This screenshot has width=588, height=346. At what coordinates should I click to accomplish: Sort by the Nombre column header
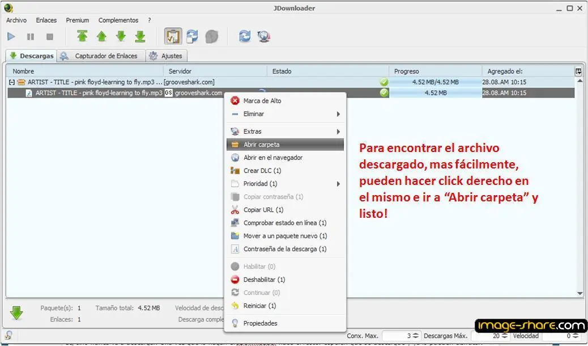tap(85, 71)
